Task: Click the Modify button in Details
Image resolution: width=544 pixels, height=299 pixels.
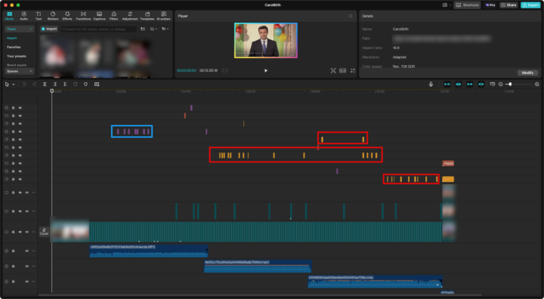Action: [x=527, y=72]
